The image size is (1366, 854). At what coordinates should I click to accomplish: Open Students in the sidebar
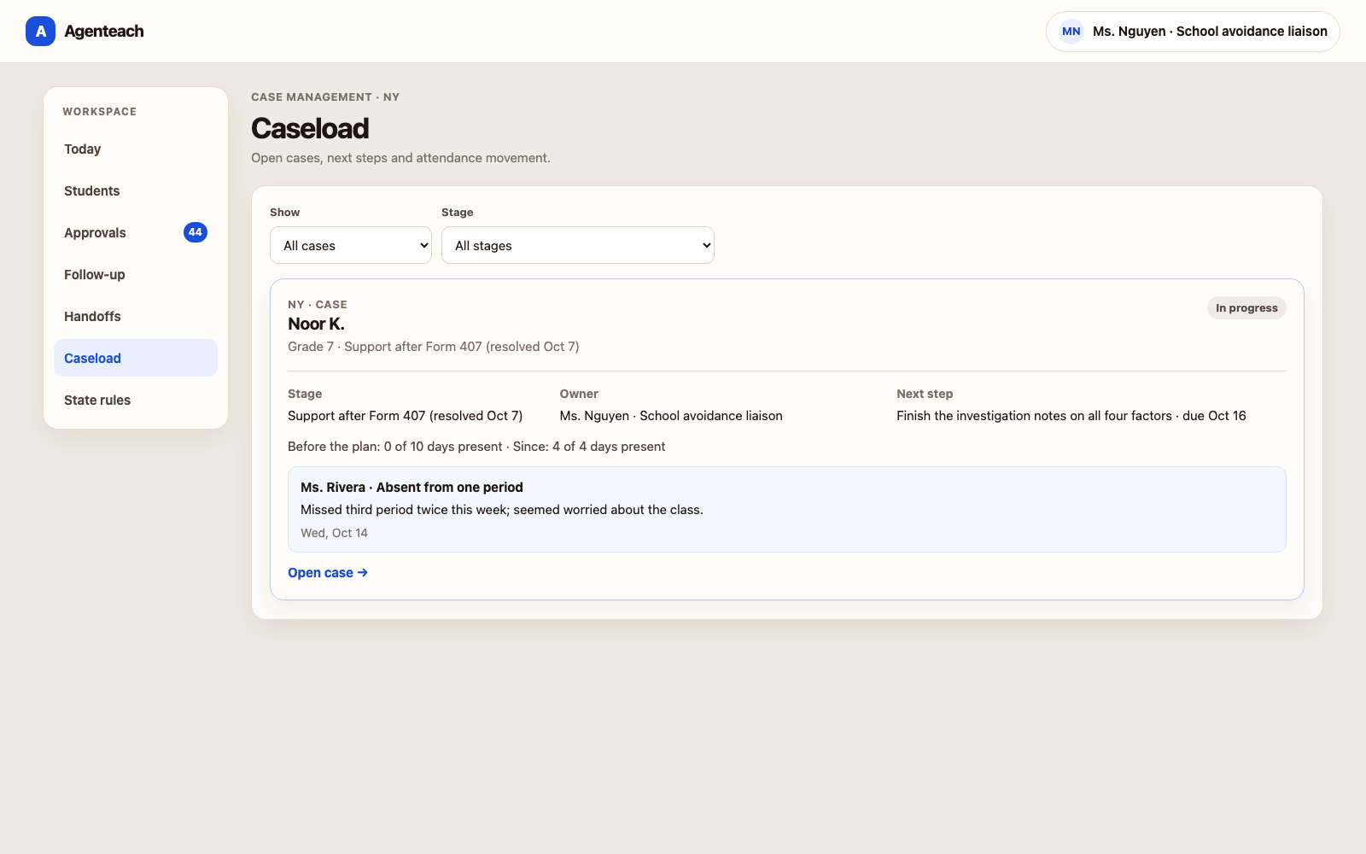tap(136, 190)
